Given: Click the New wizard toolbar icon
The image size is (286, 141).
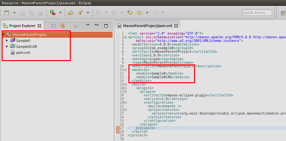Looking at the screenshot, I should (x=7, y=13).
